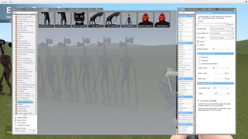Viewport: 248px width, 139px height.
Task: Spawn the Day 17(OLD) NPC thumbnail
Action: click(x=96, y=20)
